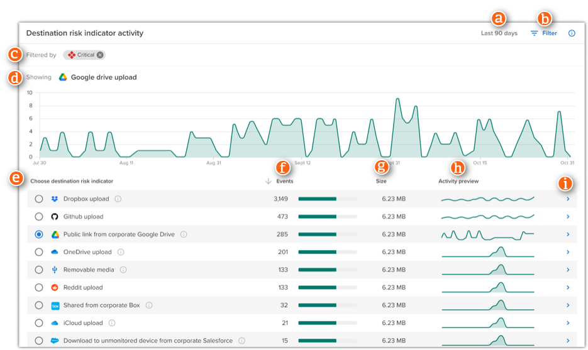The width and height of the screenshot is (588, 350).
Task: Remove the Critical filter chip
Action: pos(100,55)
